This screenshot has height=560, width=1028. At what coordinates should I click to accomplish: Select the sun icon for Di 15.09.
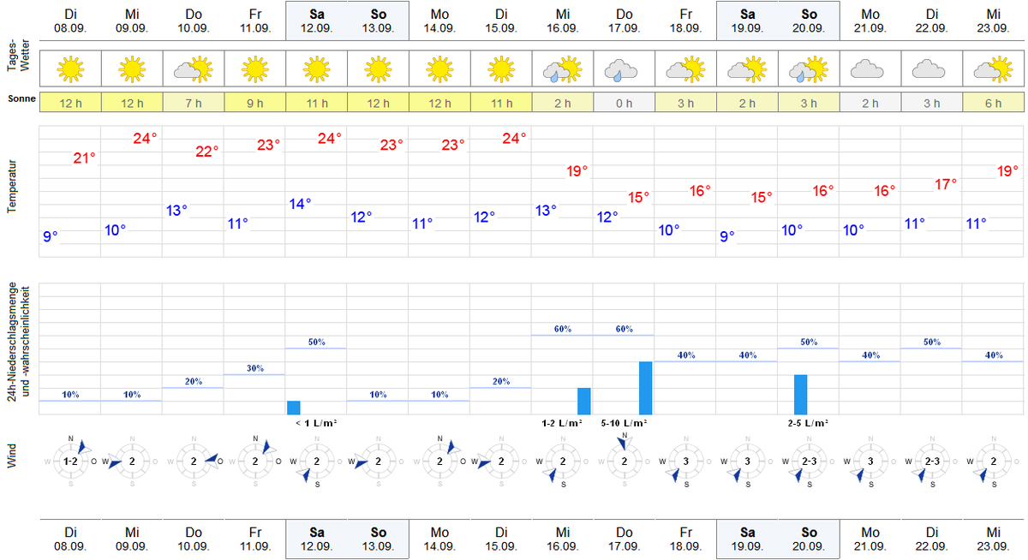tap(501, 69)
